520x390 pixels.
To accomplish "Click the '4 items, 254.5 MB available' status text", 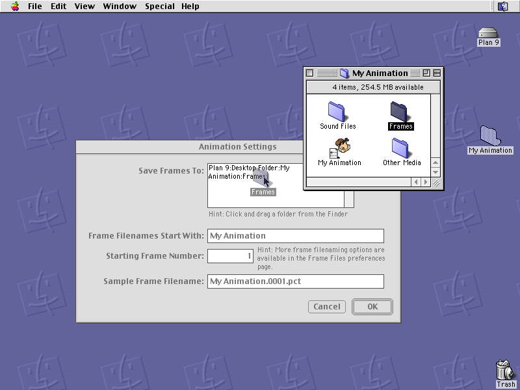I will (x=378, y=87).
